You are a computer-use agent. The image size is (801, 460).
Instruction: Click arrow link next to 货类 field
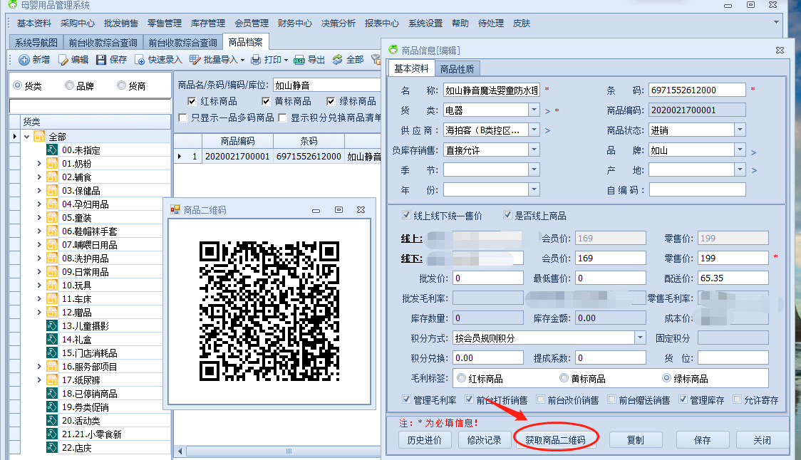(x=547, y=111)
